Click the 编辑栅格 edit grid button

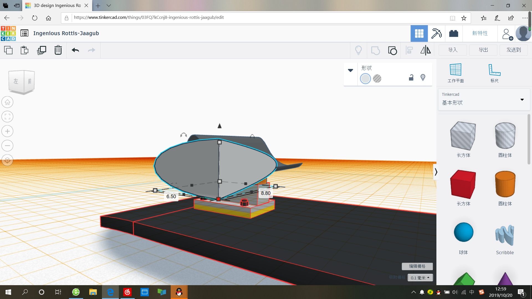(x=417, y=266)
